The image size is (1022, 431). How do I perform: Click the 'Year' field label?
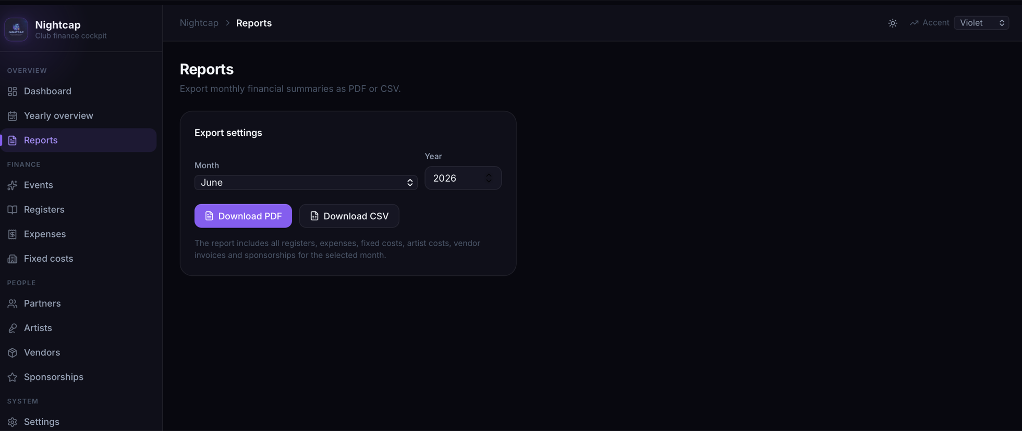click(x=433, y=156)
